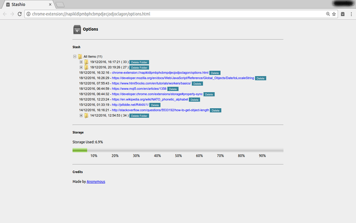Delete the html5rocks workers basics entry

[x=197, y=84]
